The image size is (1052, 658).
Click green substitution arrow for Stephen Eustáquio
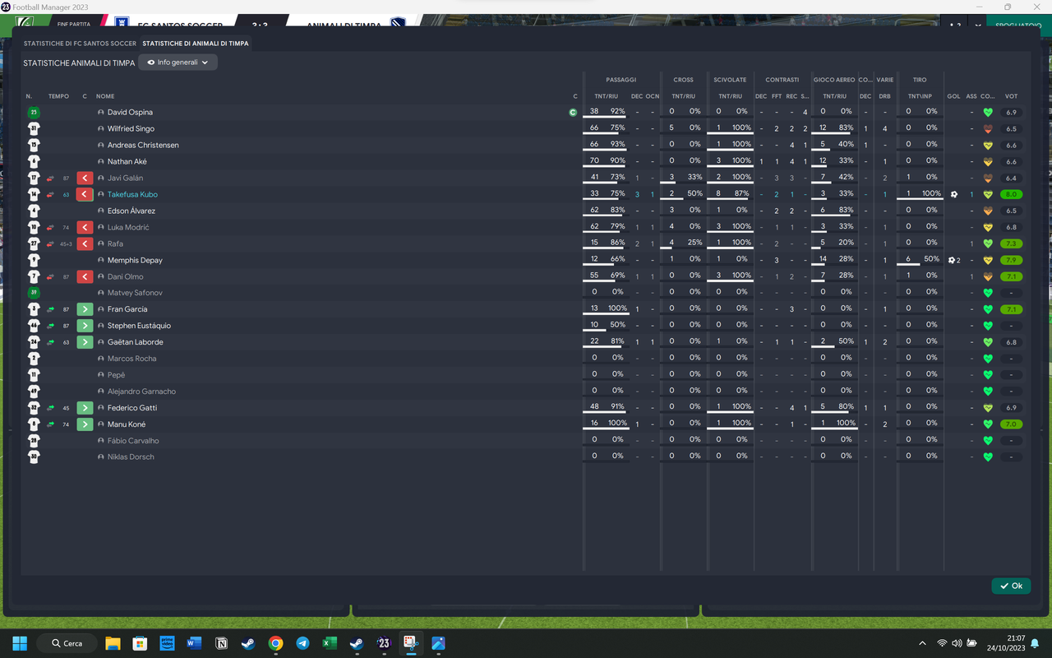84,326
